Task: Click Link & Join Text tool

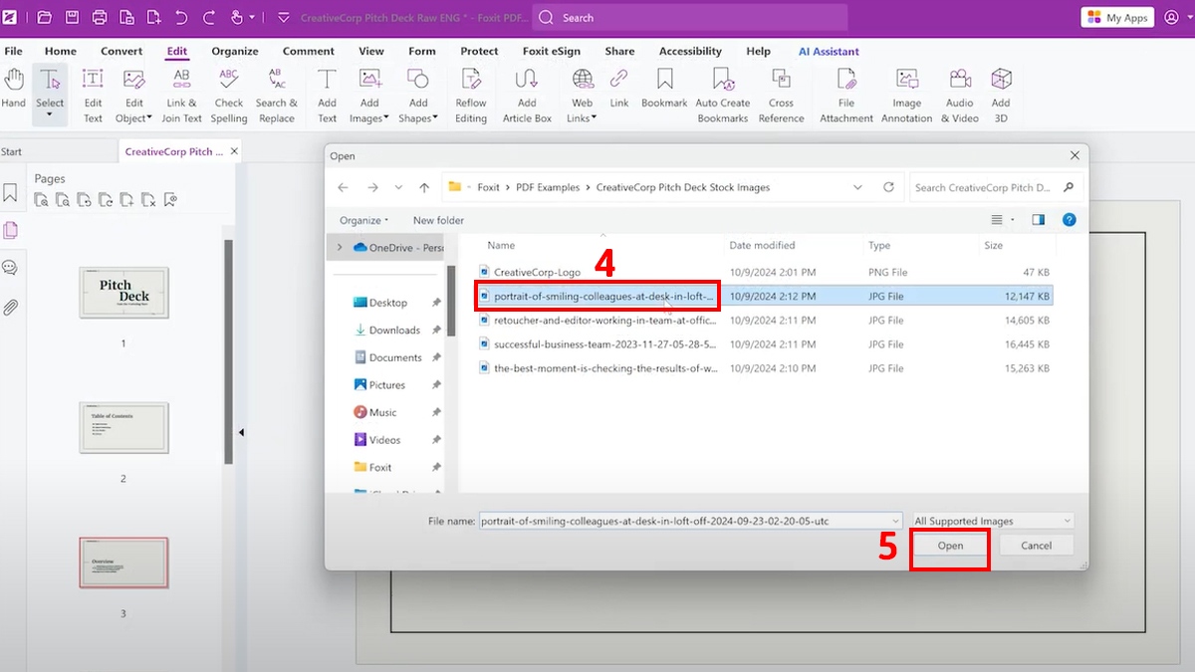Action: (x=181, y=97)
